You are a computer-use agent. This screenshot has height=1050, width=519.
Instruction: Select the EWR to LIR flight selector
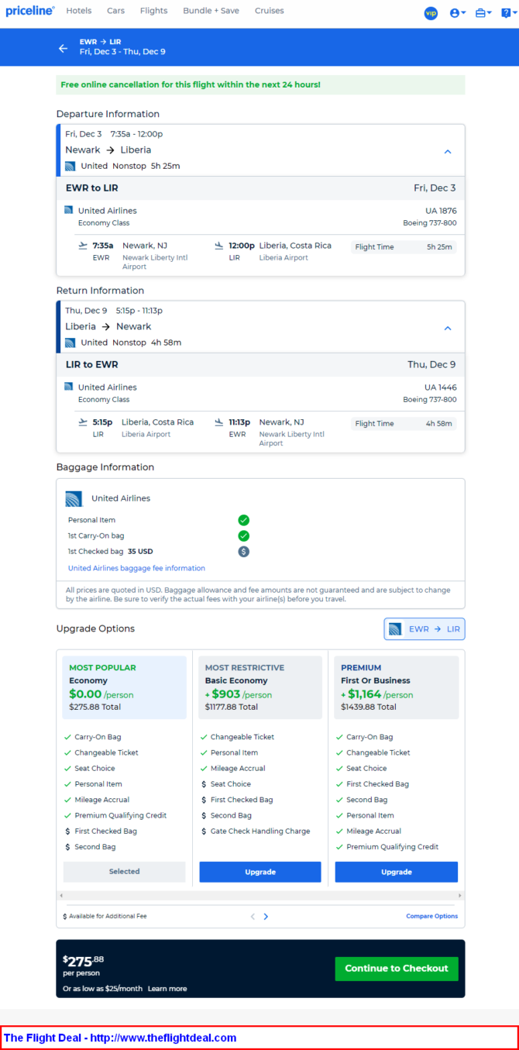pyautogui.click(x=424, y=629)
